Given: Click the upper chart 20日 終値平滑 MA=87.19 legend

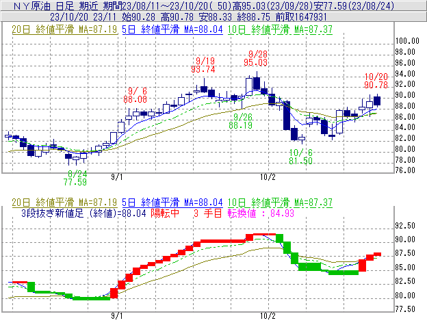Looking at the screenshot, I should (64, 29).
